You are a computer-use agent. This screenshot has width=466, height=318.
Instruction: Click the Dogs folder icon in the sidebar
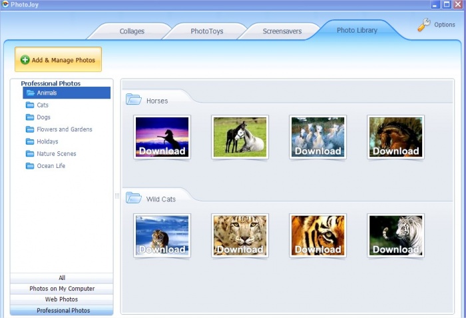click(30, 117)
